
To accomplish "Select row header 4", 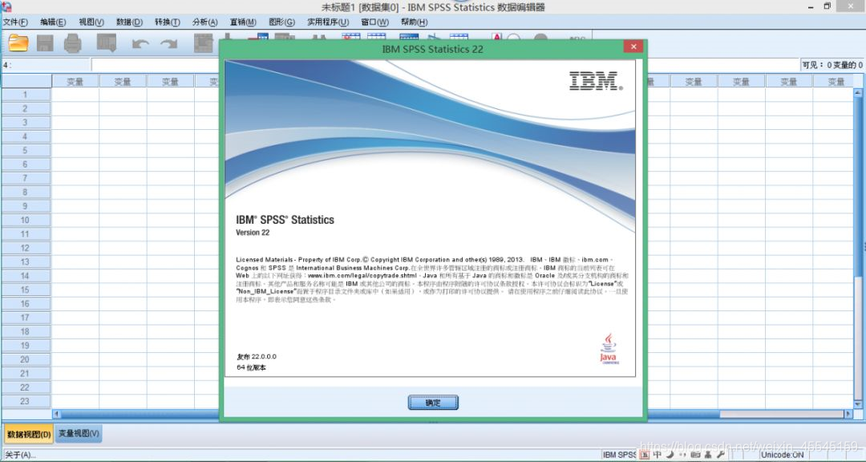I will [26, 136].
